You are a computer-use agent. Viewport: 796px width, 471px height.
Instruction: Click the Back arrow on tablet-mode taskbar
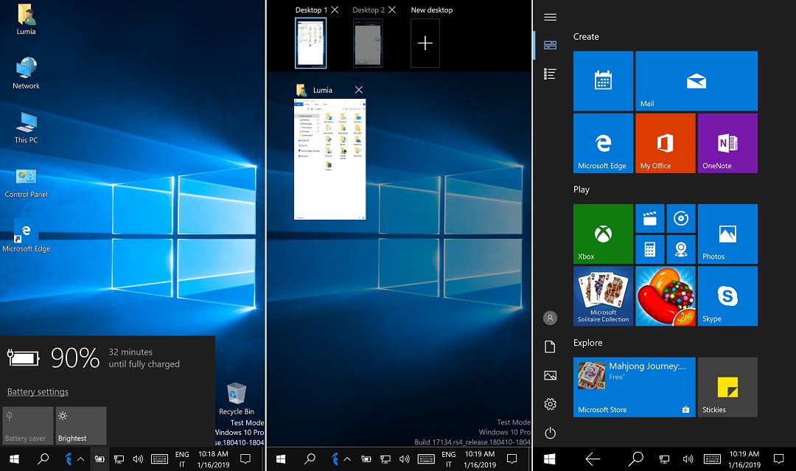pos(593,458)
